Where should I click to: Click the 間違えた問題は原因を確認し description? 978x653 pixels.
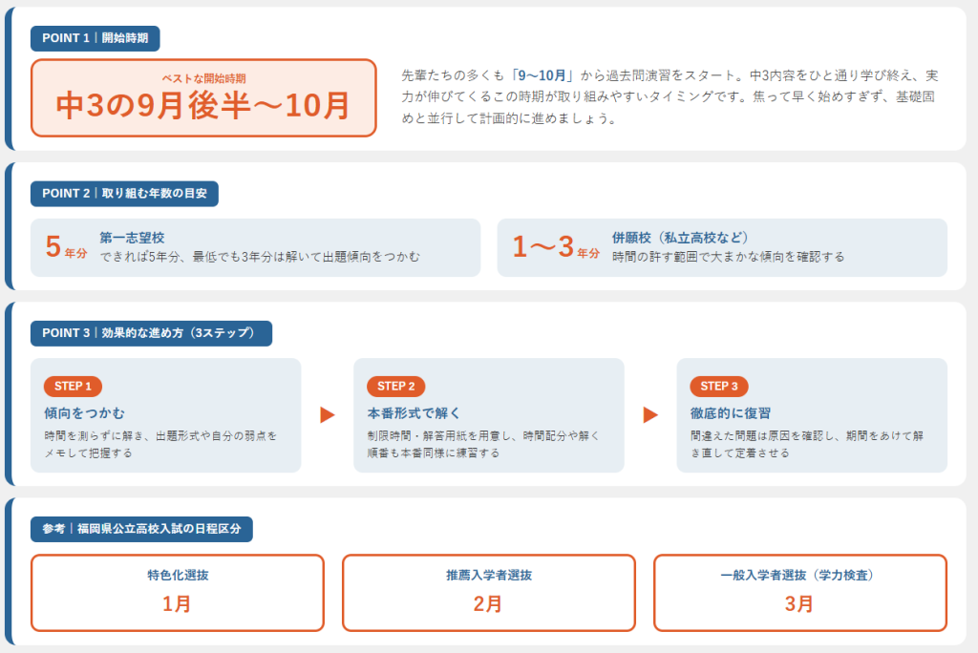(x=806, y=444)
